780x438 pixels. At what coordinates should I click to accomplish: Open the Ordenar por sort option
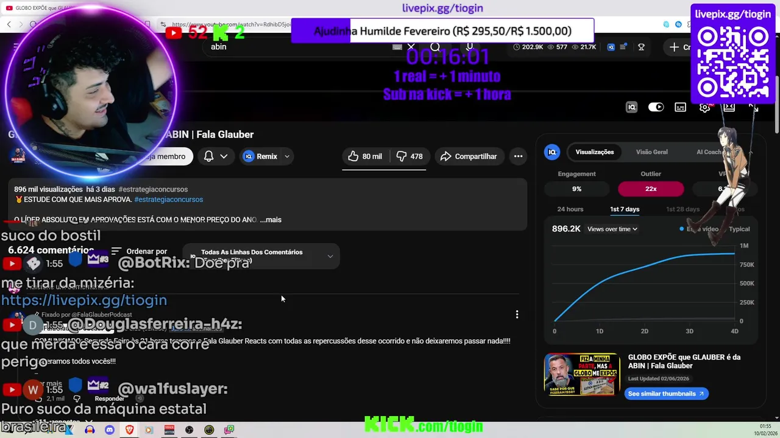click(139, 251)
